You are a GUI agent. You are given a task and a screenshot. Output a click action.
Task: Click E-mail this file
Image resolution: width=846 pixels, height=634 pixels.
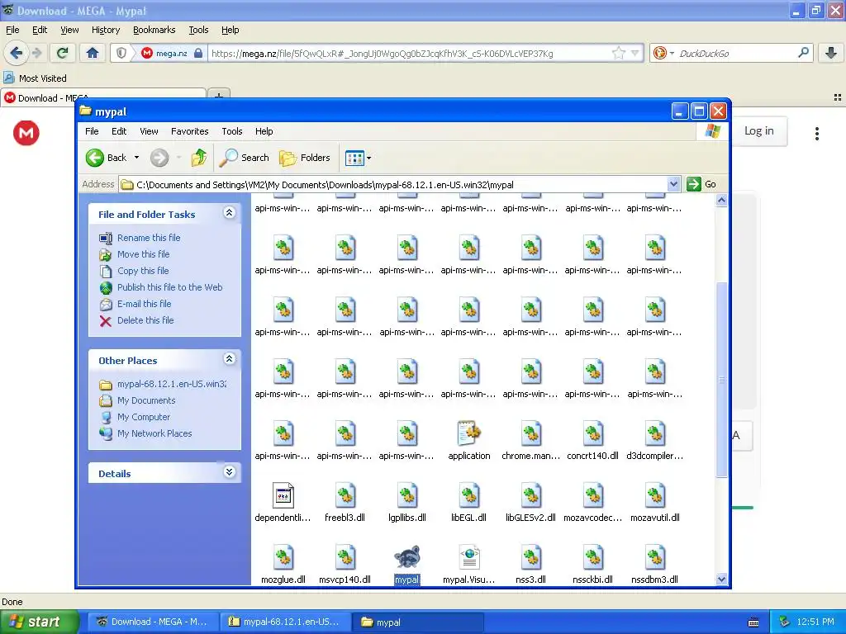(x=144, y=304)
